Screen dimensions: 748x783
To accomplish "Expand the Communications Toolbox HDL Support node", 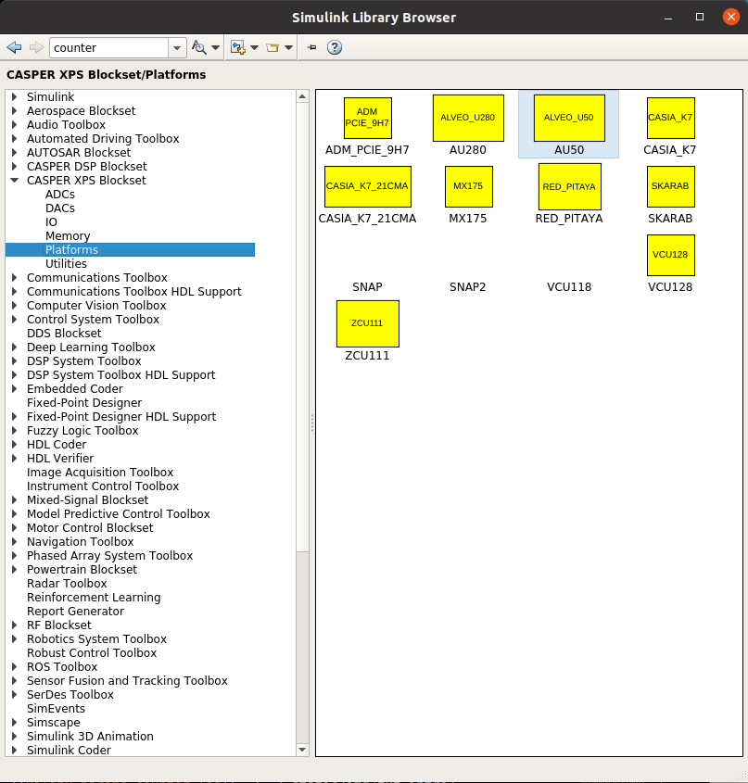I will (15, 292).
